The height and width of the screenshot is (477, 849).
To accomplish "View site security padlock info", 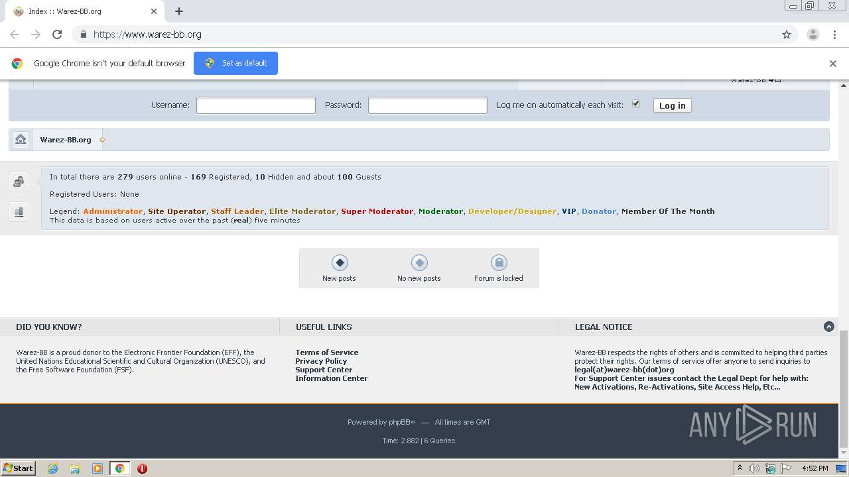I will [83, 34].
